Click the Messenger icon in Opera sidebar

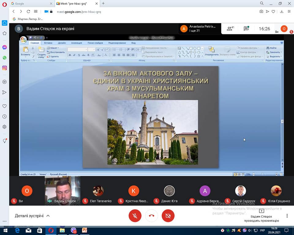click(x=5, y=47)
